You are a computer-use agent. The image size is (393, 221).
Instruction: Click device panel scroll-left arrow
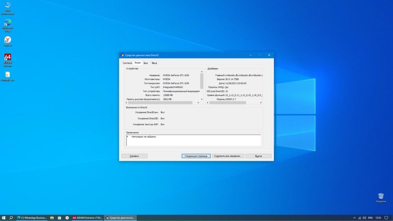pyautogui.click(x=126, y=102)
